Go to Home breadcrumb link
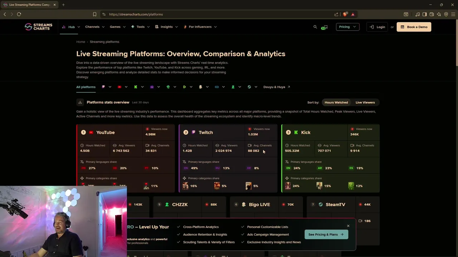This screenshot has width=458, height=257. click(x=81, y=42)
